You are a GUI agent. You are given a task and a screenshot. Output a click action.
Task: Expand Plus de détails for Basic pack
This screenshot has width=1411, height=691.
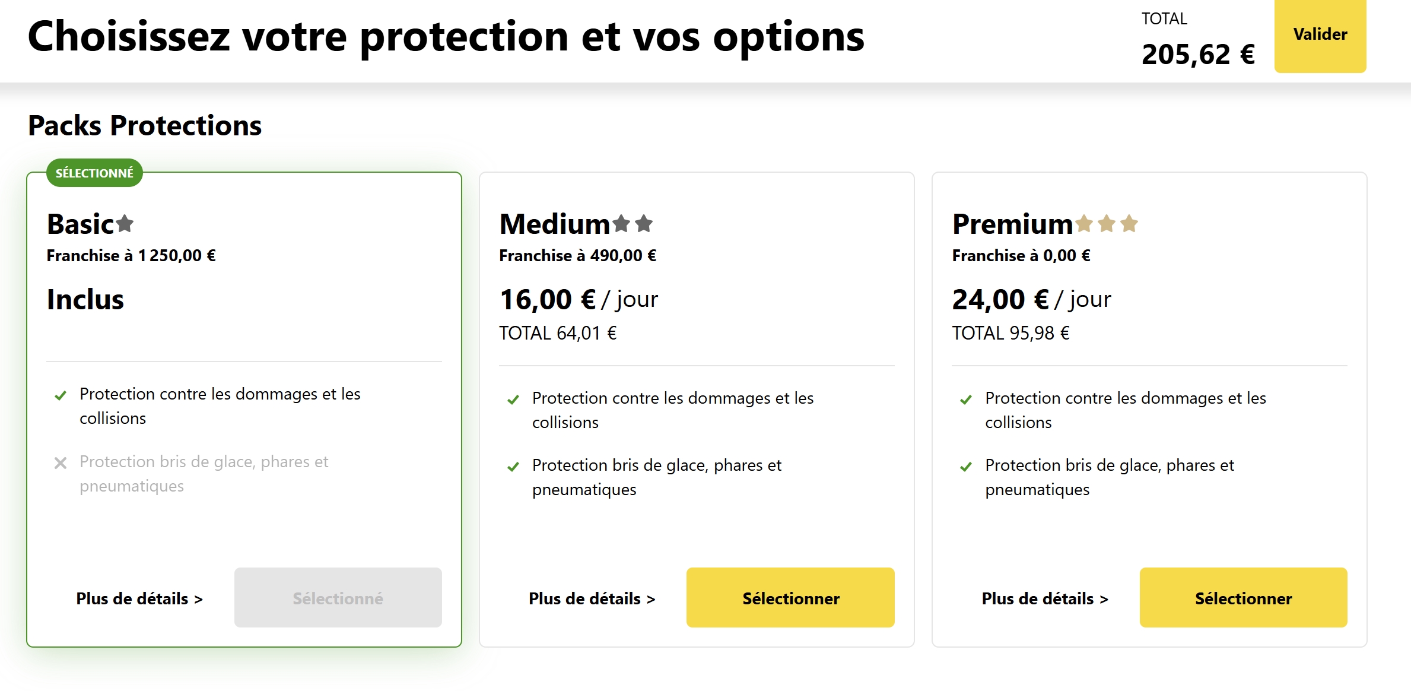tap(139, 598)
